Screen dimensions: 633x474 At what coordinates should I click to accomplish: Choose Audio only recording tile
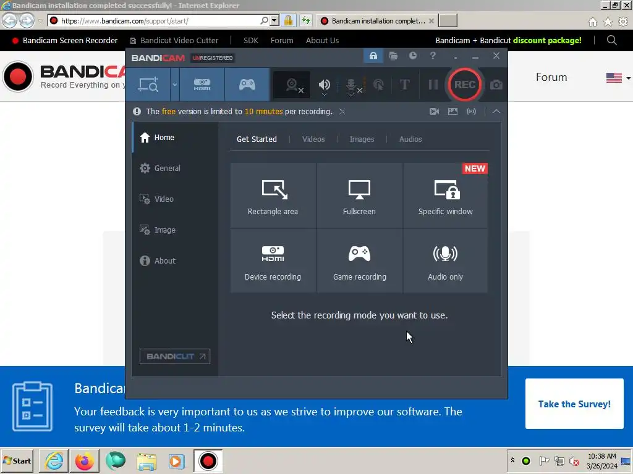click(445, 261)
